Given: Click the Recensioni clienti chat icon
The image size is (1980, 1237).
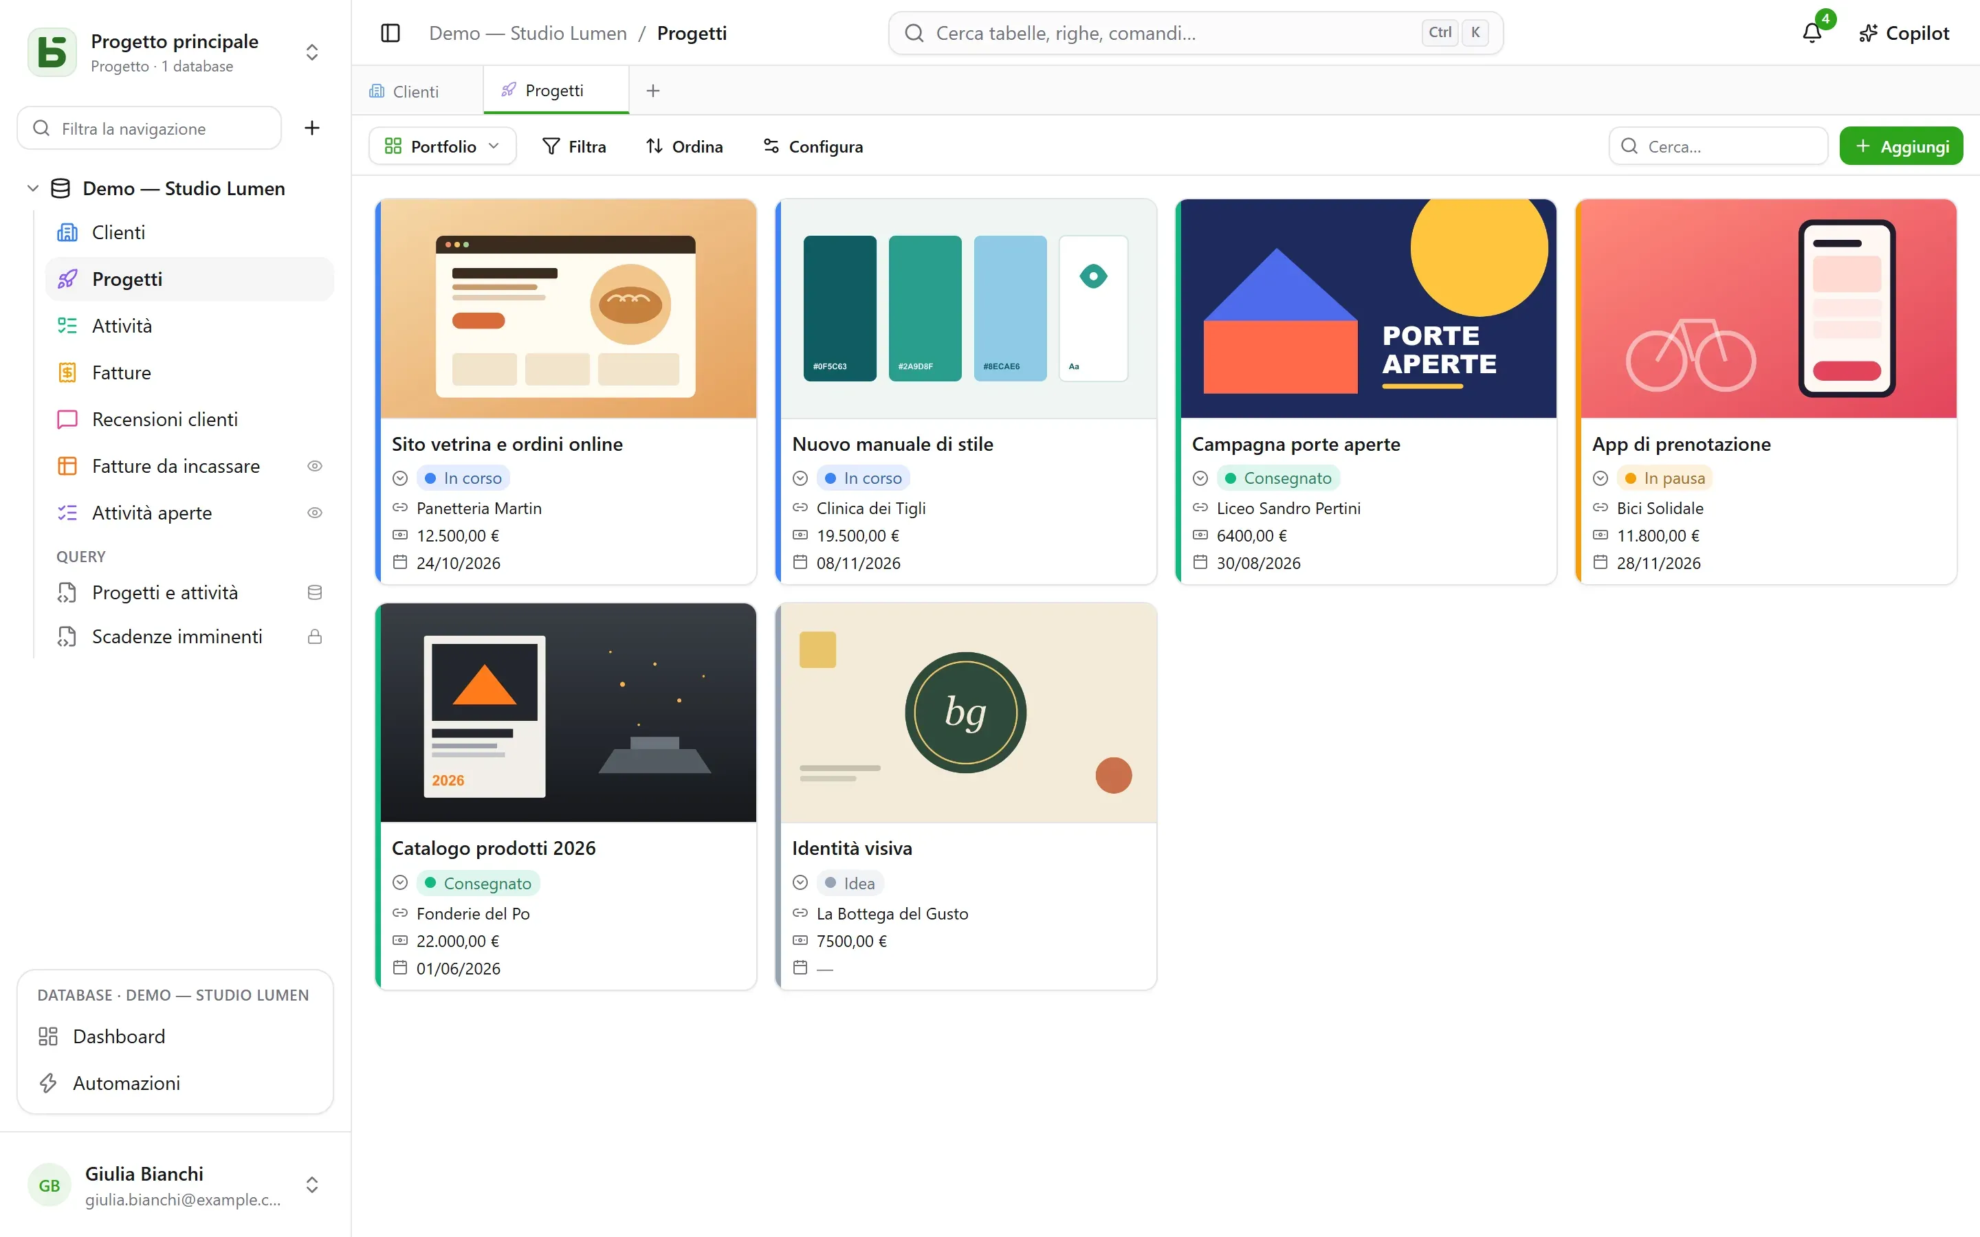Looking at the screenshot, I should pos(67,419).
